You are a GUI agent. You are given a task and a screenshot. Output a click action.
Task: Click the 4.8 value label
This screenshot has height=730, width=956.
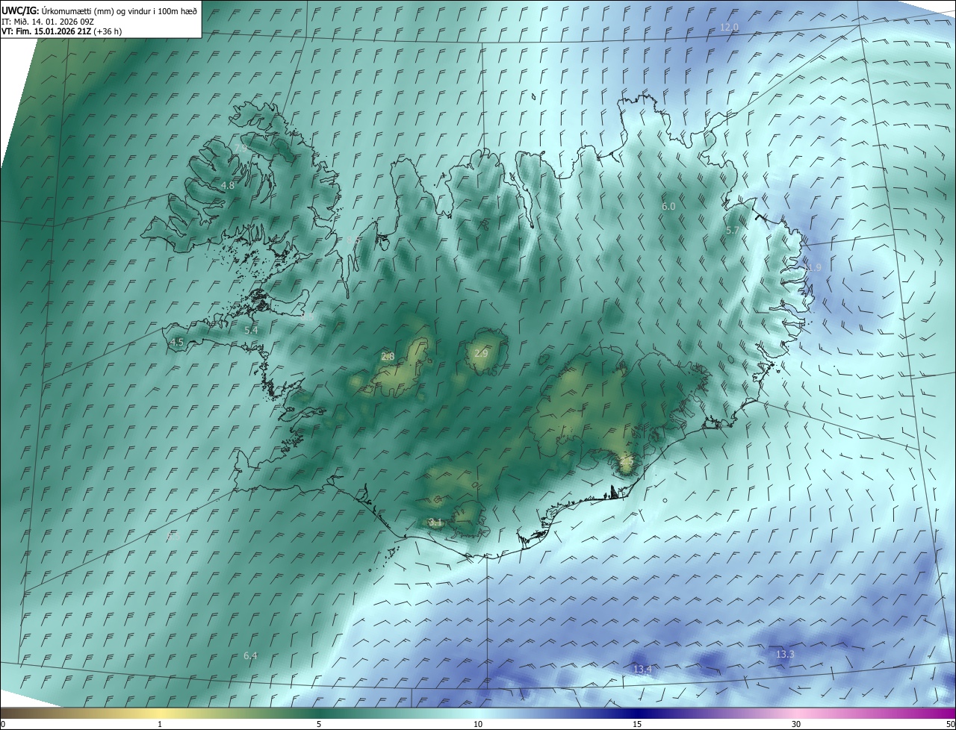228,185
